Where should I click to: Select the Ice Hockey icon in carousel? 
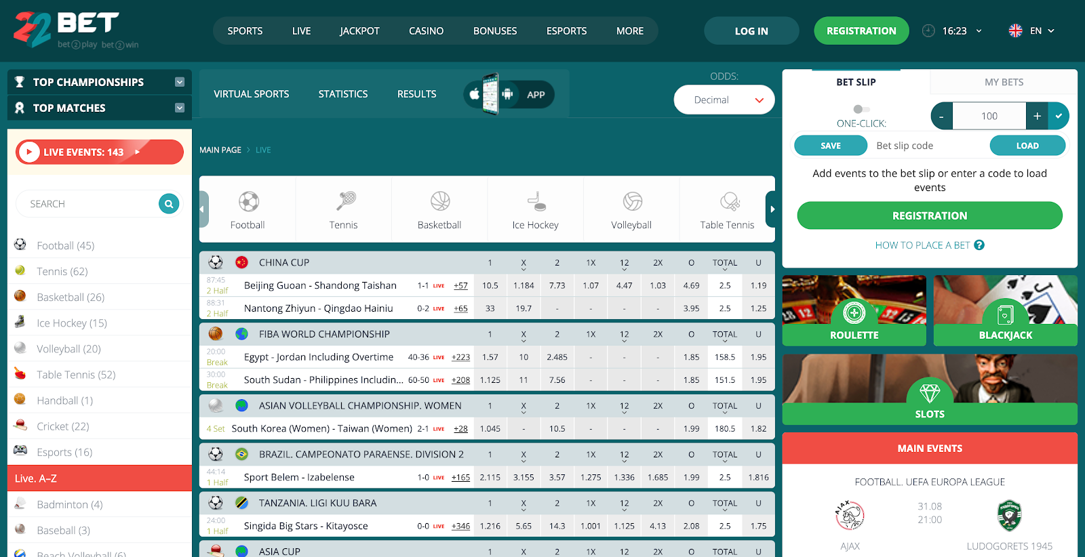coord(536,201)
